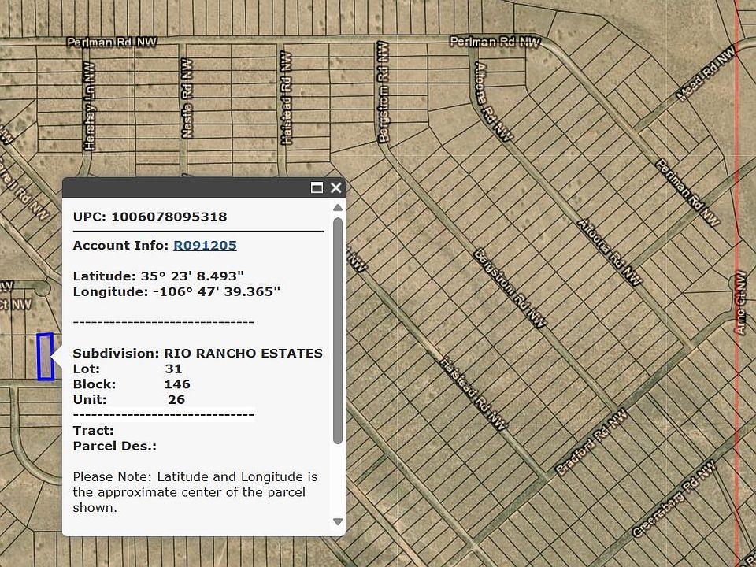The width and height of the screenshot is (756, 567).
Task: Click the popup scrollbar down arrow
Action: point(338,521)
